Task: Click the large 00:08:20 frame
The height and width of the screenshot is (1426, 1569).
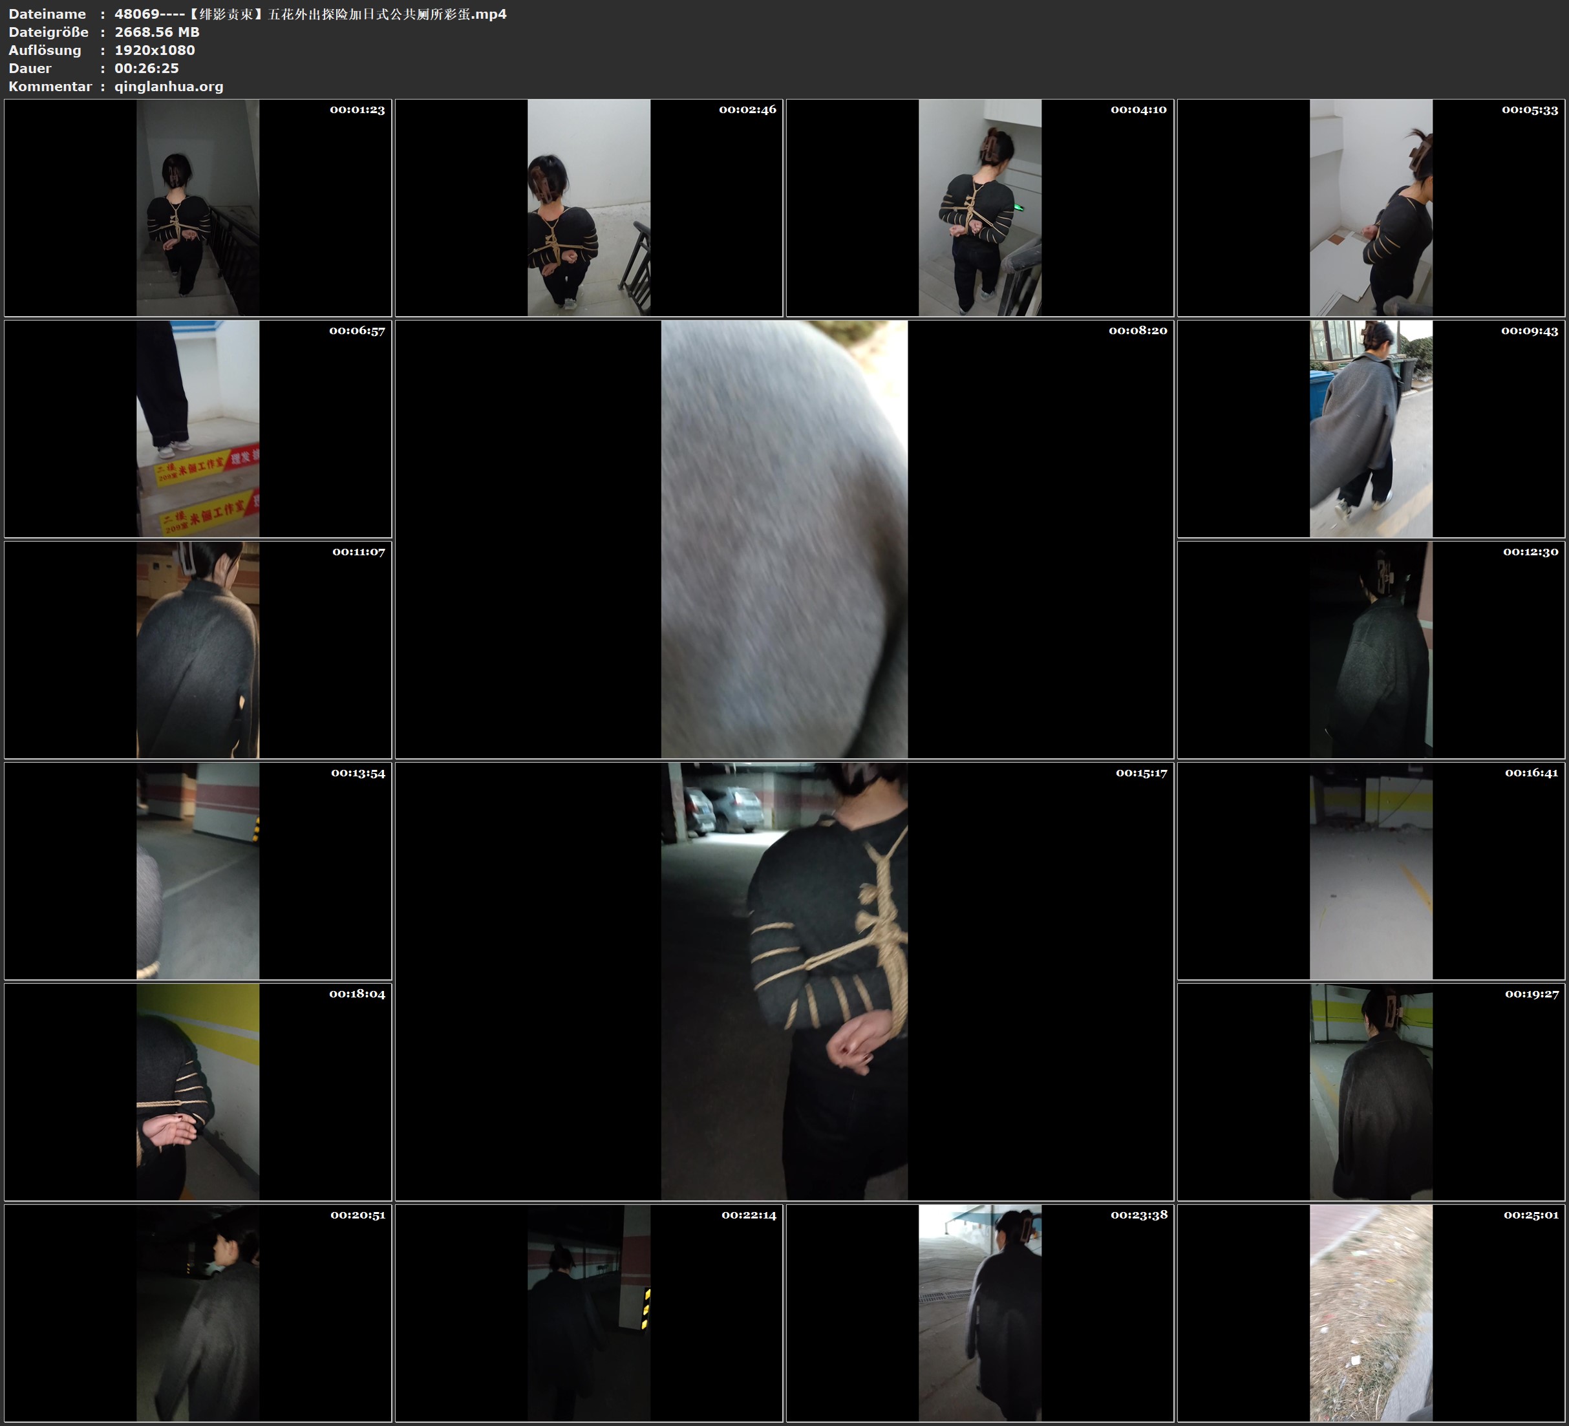Action: point(784,538)
